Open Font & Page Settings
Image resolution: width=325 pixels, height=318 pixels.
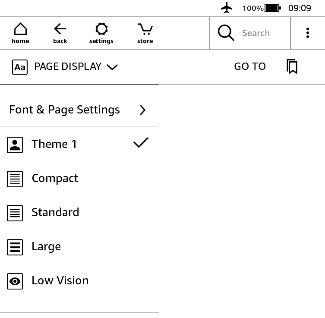click(65, 110)
